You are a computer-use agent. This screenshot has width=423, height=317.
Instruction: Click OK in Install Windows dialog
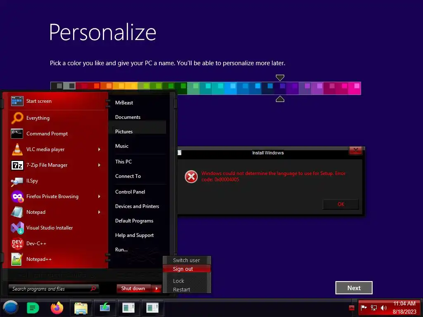coord(341,204)
